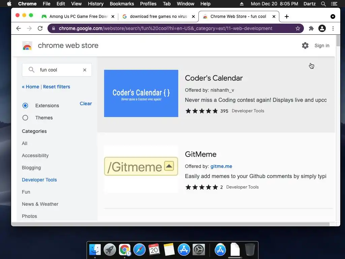Open the History menu
Screen dimensions: 345x259
96,4
